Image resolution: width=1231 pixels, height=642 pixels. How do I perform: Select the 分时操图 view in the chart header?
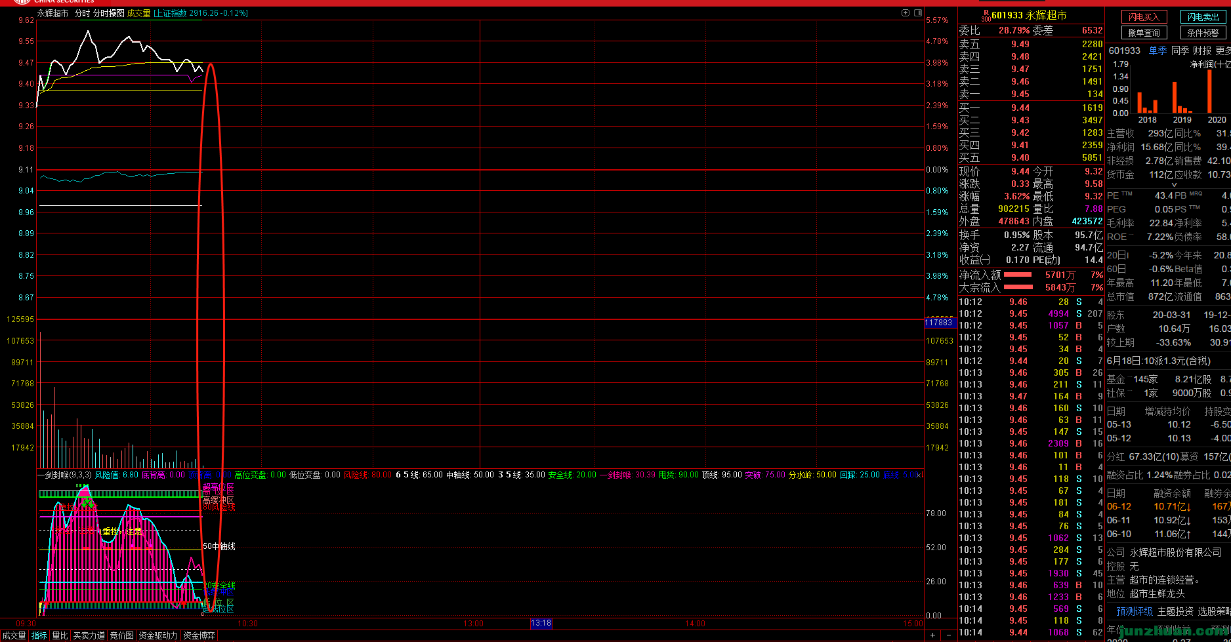[108, 13]
